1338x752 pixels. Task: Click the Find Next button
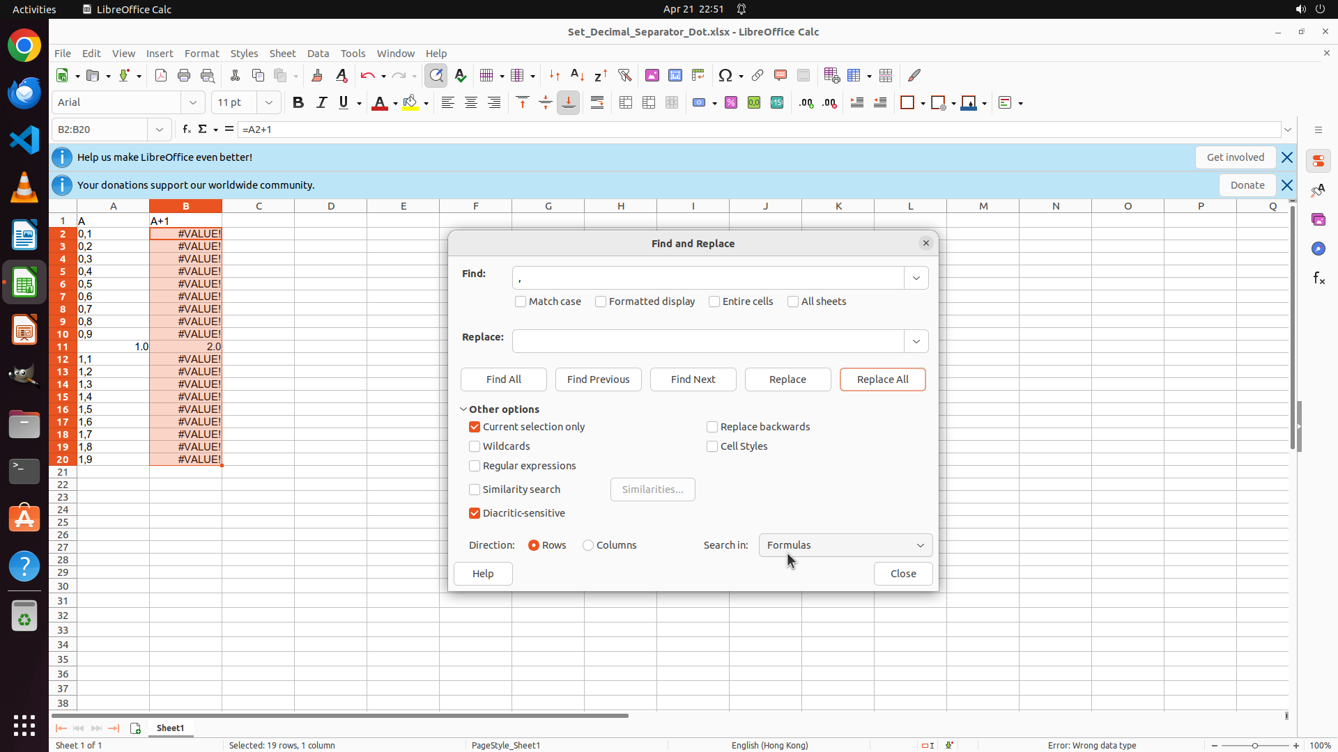(693, 379)
